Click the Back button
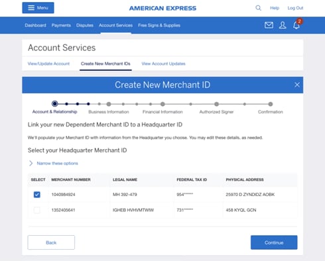The height and width of the screenshot is (261, 325). pos(51,242)
